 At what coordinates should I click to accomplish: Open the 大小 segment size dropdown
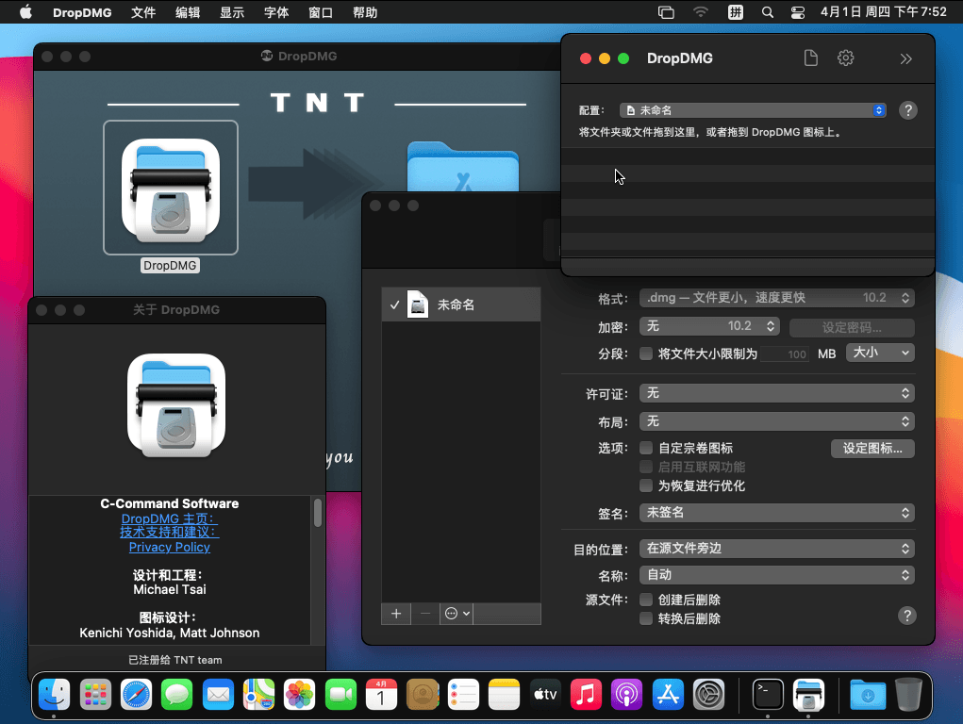(880, 353)
